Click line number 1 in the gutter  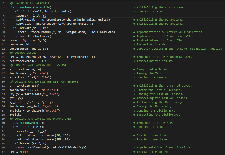(4, 3)
